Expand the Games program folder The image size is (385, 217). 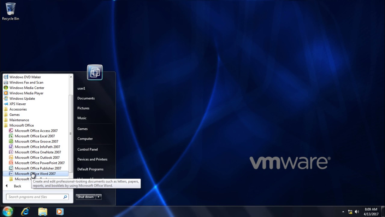point(35,115)
